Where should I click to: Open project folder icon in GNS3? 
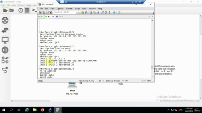12,10
